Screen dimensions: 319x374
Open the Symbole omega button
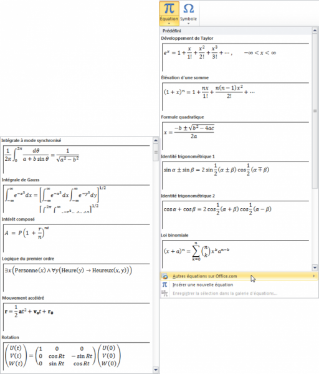pos(188,11)
